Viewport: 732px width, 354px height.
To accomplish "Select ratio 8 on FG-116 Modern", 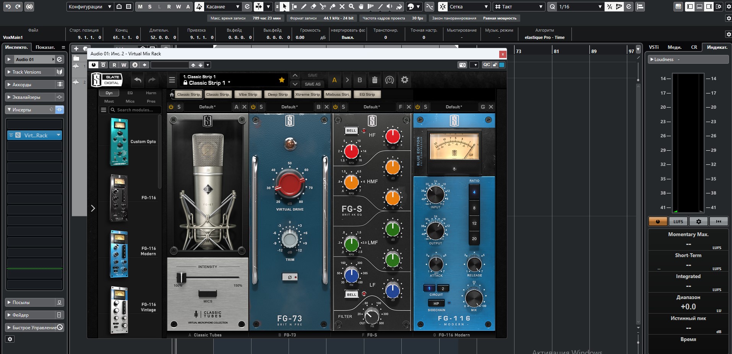I will pyautogui.click(x=474, y=208).
